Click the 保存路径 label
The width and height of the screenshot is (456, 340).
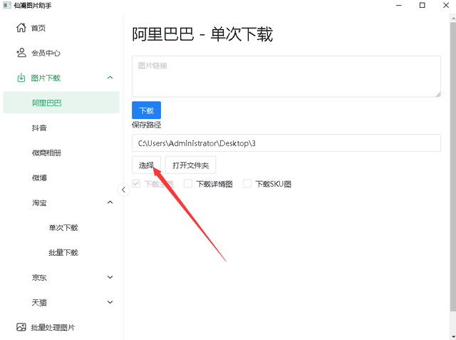(146, 125)
